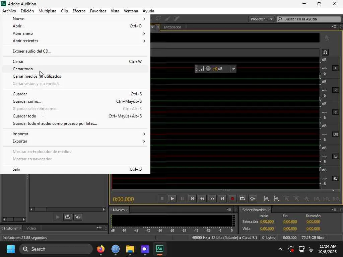343x257 pixels.
Task: Click the Stop transport button
Action: pos(162,199)
